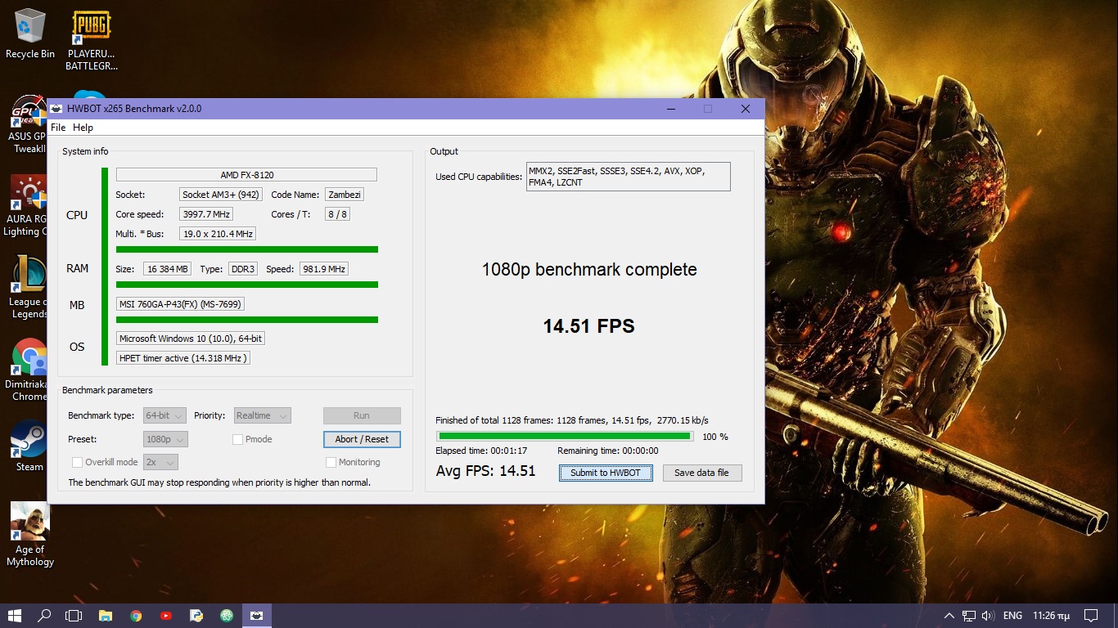1118x628 pixels.
Task: Open the File menu
Action: tap(58, 128)
